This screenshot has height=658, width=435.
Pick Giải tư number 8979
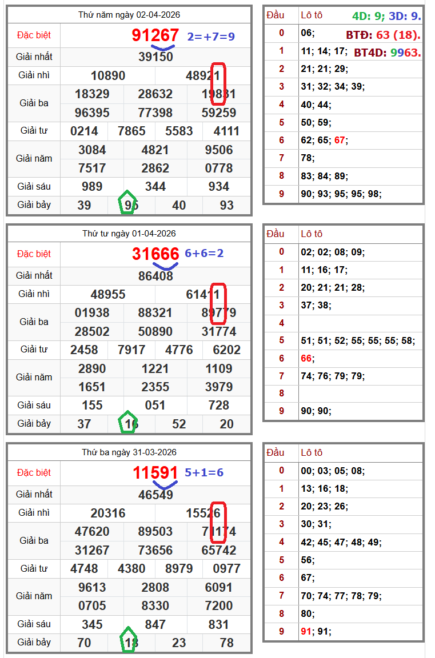click(179, 569)
